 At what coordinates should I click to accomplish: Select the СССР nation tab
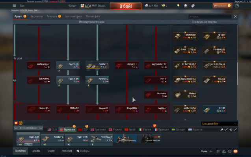[x=83, y=129]
